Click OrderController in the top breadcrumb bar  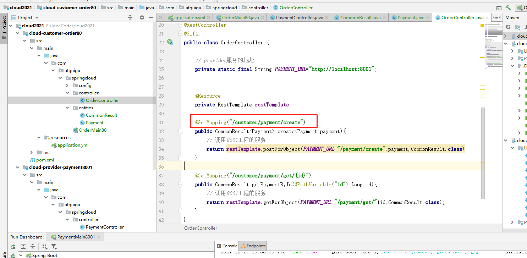click(x=293, y=7)
